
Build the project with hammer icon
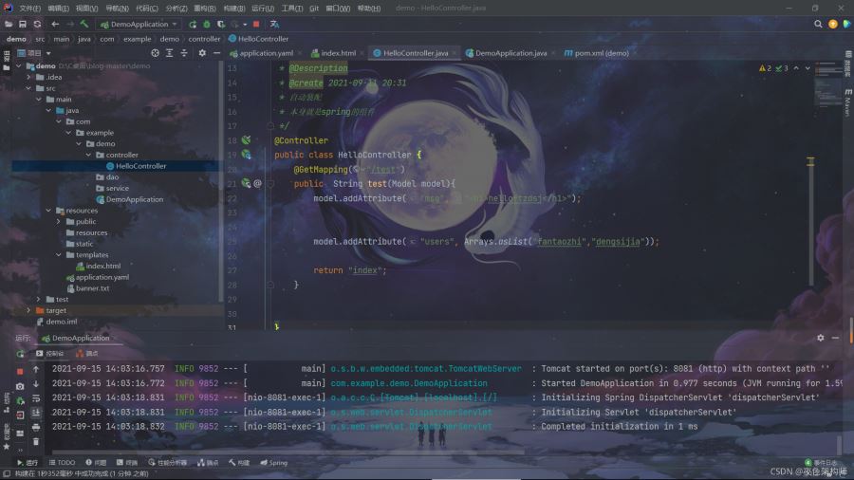click(x=84, y=24)
